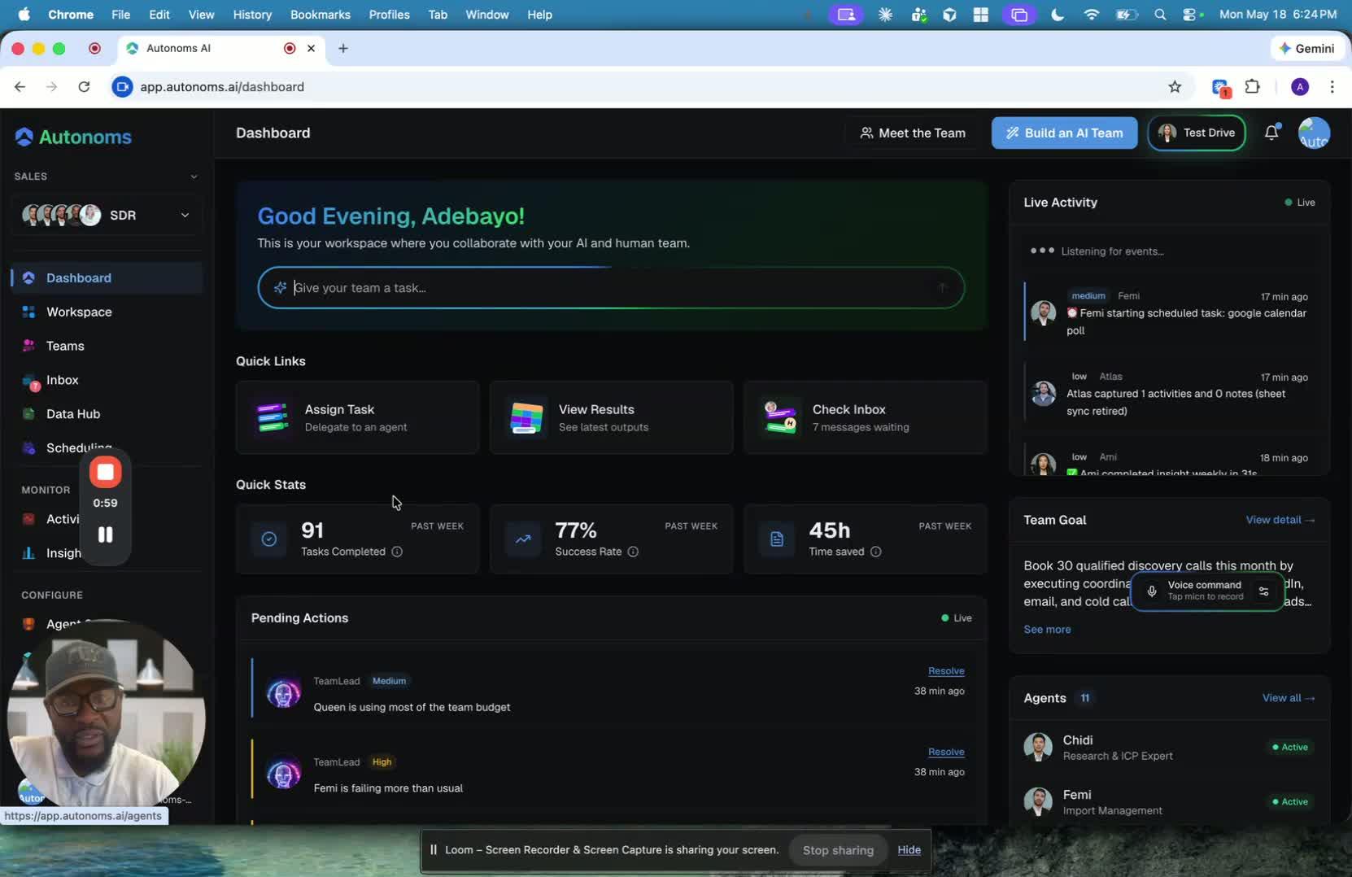Click the Tasks Completed info icon

click(397, 552)
